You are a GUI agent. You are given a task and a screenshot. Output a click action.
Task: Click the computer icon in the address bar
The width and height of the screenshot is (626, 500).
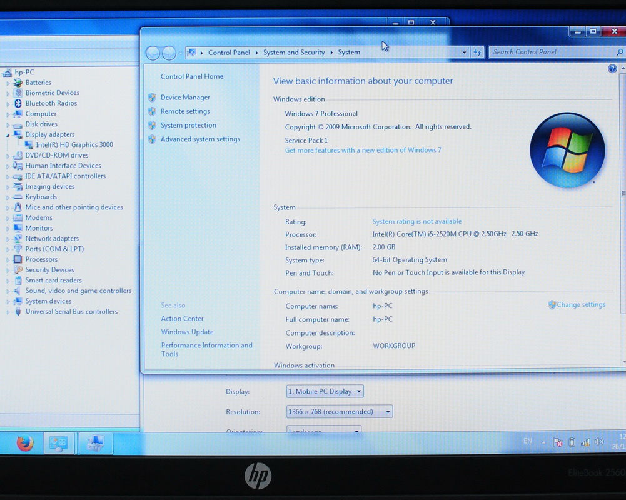tap(191, 52)
